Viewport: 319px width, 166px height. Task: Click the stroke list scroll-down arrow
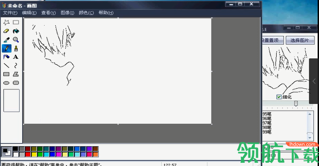(x=310, y=138)
